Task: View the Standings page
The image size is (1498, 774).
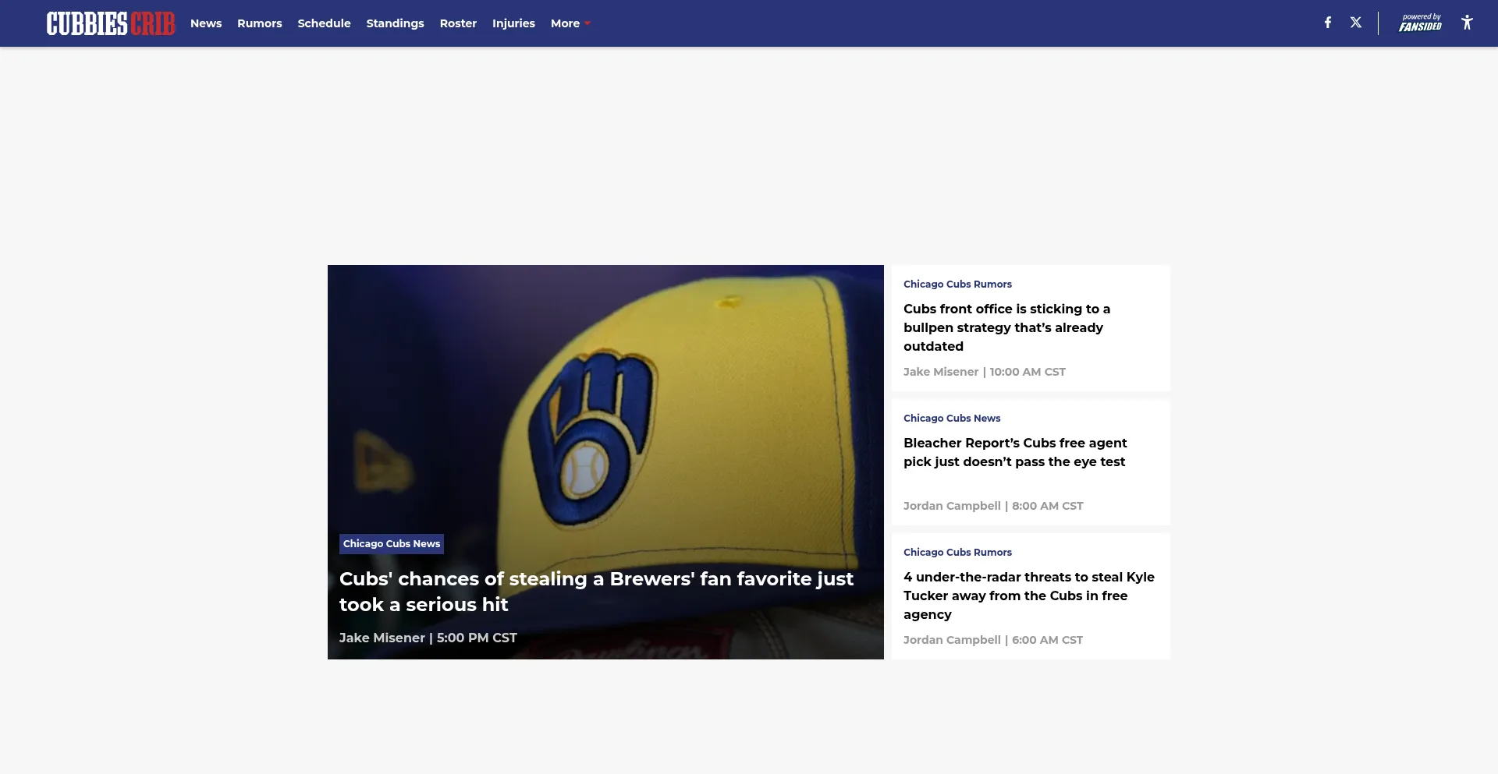Action: (395, 23)
